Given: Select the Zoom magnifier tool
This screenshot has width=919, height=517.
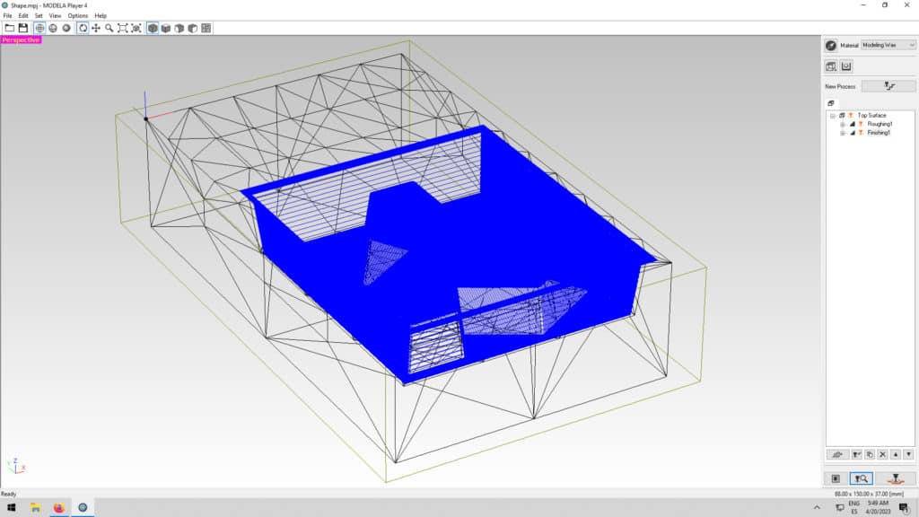Looking at the screenshot, I should coord(109,28).
